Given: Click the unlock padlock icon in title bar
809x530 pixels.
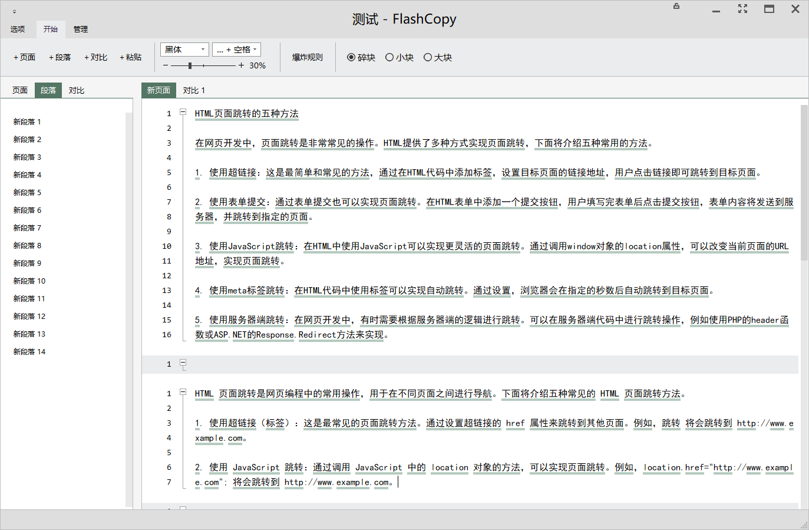Looking at the screenshot, I should click(676, 6).
